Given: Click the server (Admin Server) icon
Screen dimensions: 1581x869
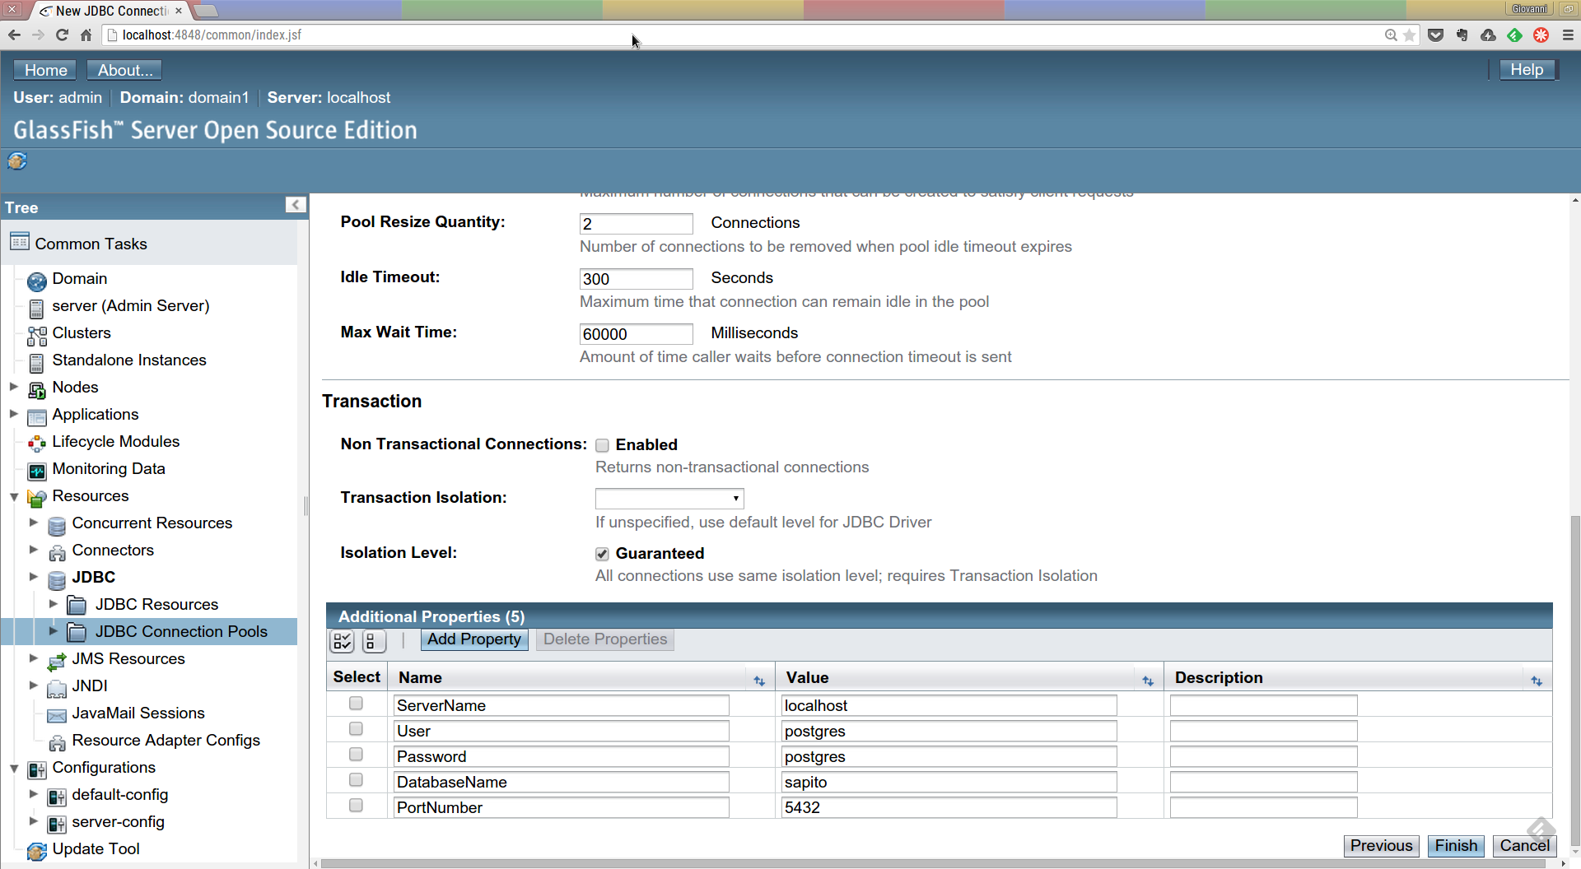Looking at the screenshot, I should point(36,309).
